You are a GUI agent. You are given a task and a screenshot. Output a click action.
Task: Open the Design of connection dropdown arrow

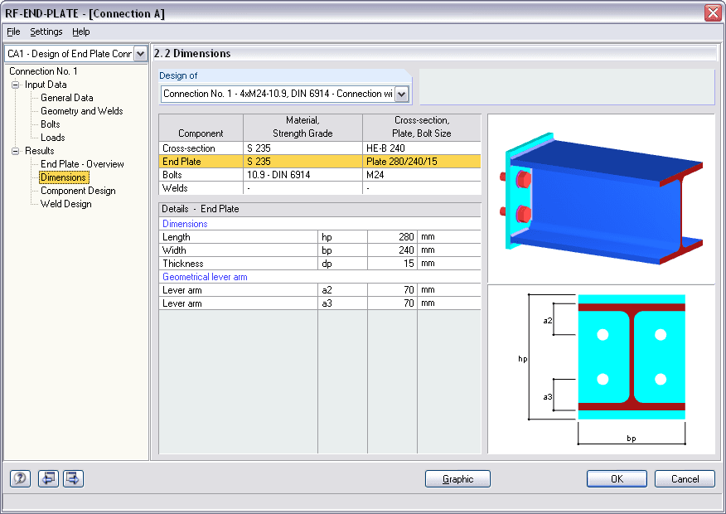click(401, 94)
